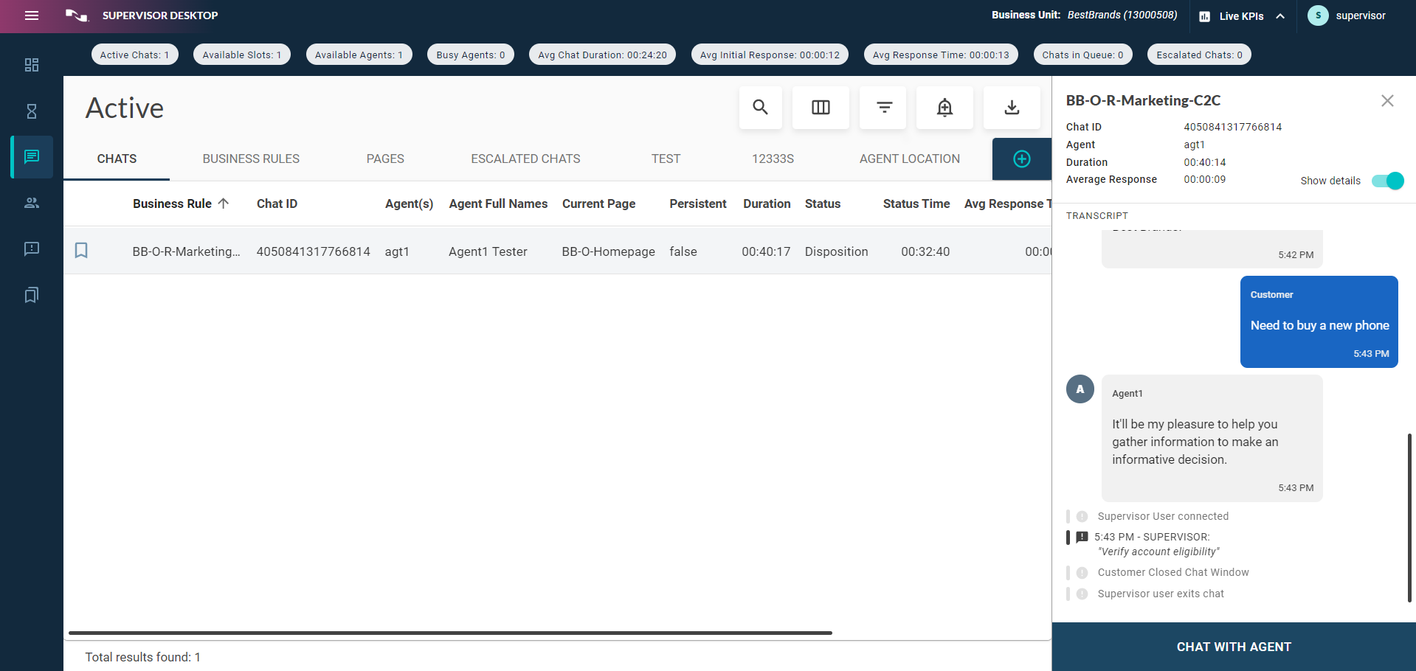This screenshot has width=1416, height=671.
Task: Click the alert bell icon
Action: click(x=944, y=108)
